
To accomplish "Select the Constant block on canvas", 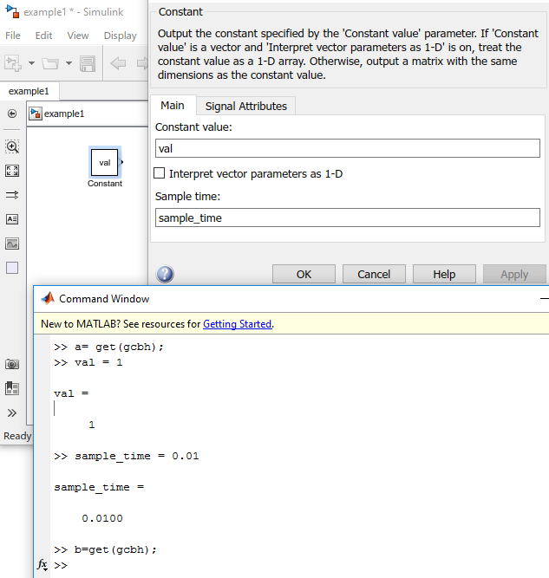I will pos(105,163).
